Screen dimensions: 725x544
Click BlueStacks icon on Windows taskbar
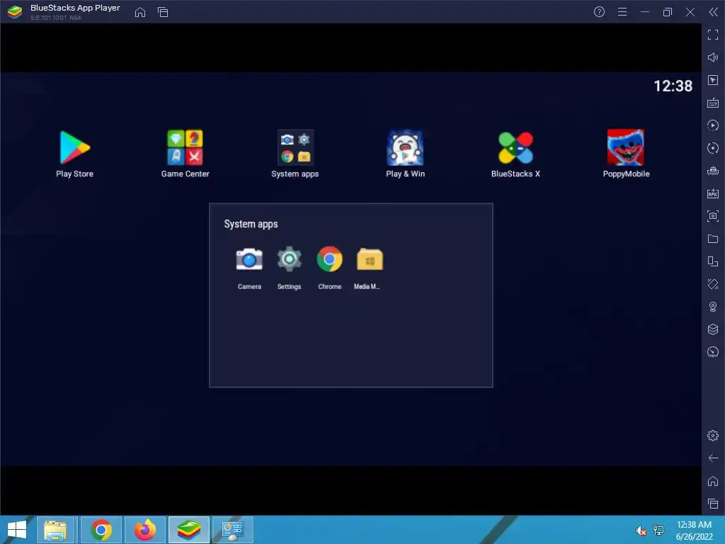coord(189,530)
